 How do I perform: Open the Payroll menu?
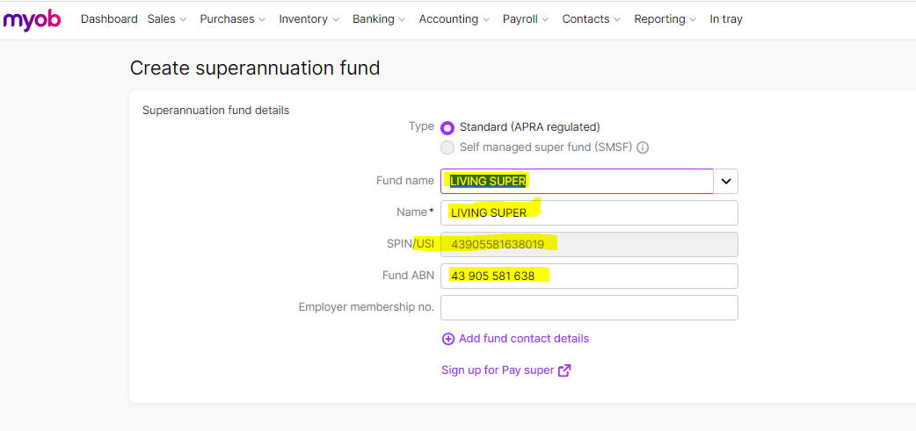pos(526,19)
